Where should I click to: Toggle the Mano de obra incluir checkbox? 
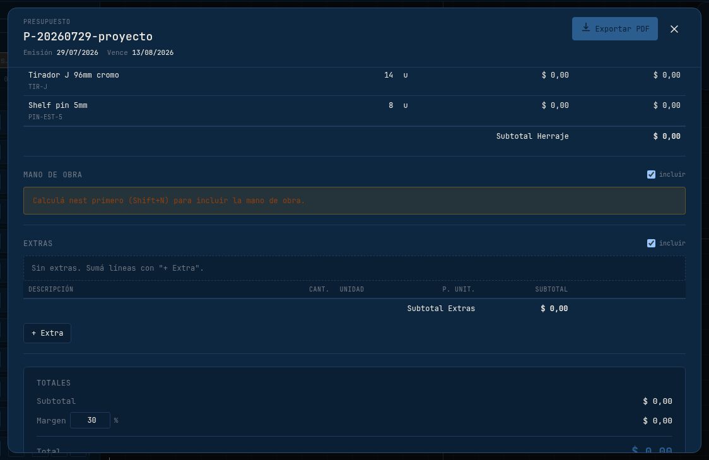[x=651, y=175]
